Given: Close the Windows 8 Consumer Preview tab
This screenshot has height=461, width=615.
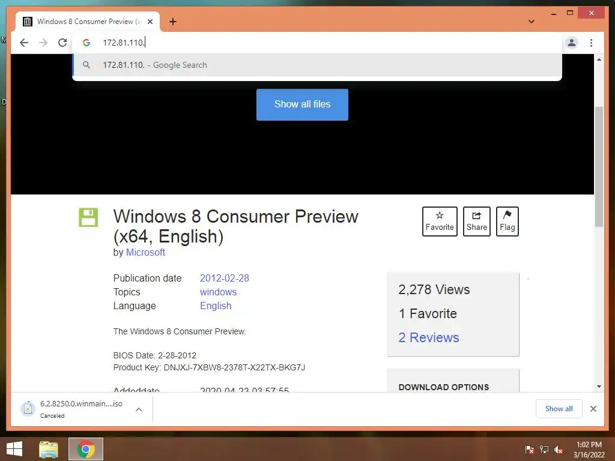Looking at the screenshot, I should tap(150, 22).
